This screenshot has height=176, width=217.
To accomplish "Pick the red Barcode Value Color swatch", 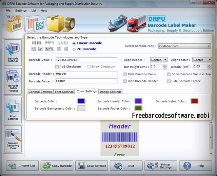I will click(194, 101).
